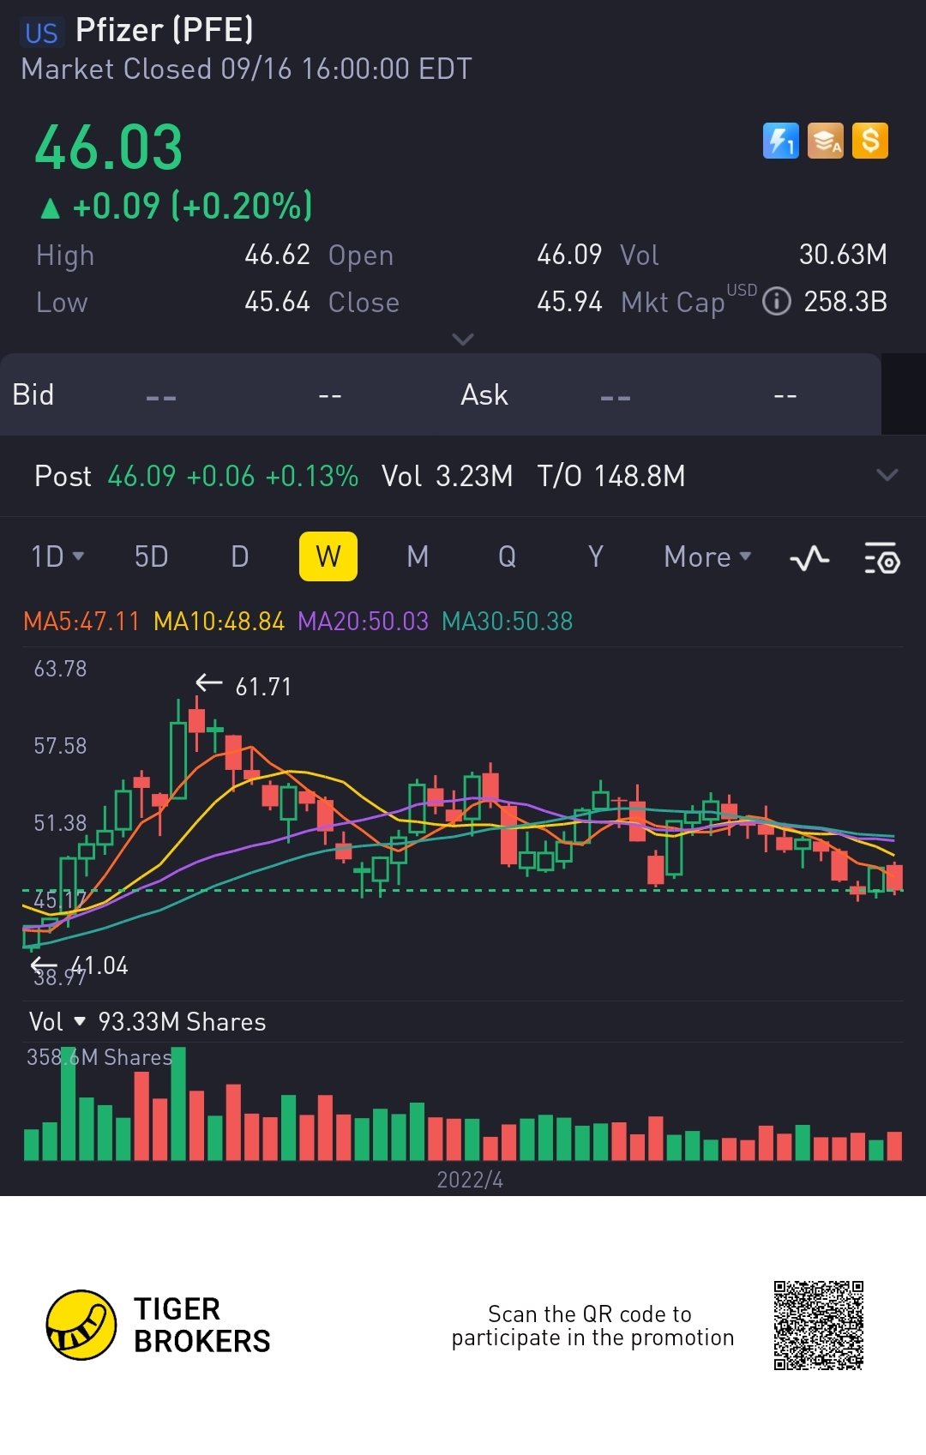The image size is (926, 1455).
Task: Tap the Tiger Brokers logo
Action: (x=81, y=1325)
